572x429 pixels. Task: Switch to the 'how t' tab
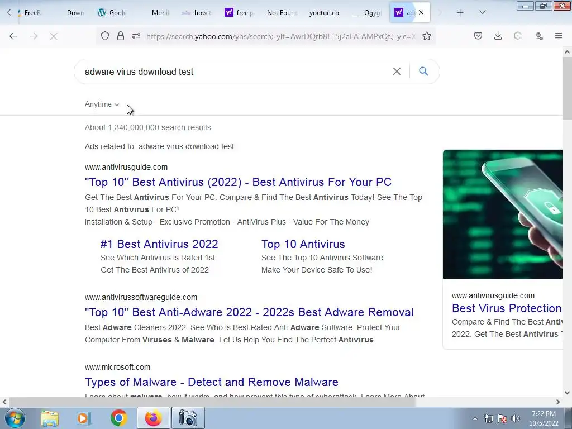pyautogui.click(x=197, y=13)
